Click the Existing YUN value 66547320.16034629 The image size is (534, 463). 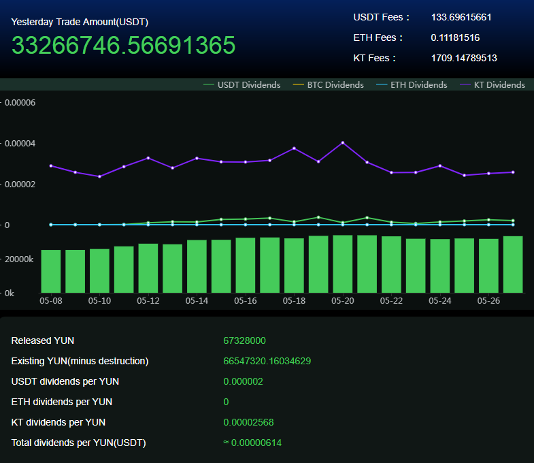(x=267, y=361)
